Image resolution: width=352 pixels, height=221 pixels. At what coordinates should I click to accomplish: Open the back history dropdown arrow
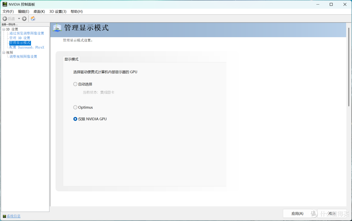pyautogui.click(x=19, y=19)
